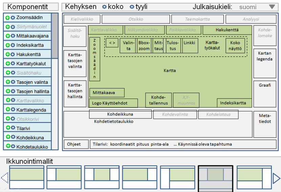Select the Linkki tool box
The image size is (281, 192).
coord(190,45)
